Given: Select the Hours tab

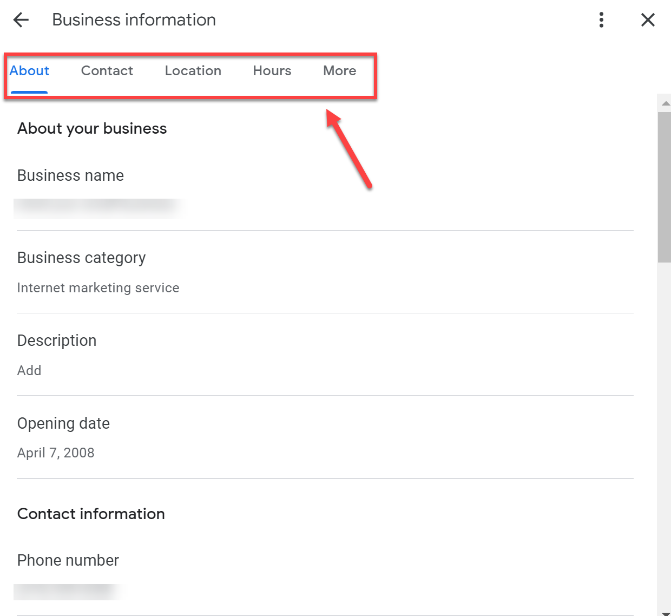Looking at the screenshot, I should click(272, 71).
